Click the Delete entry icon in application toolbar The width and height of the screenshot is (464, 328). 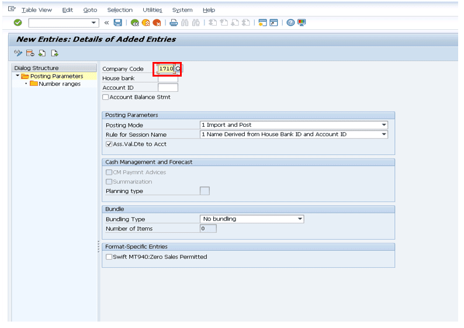(30, 54)
